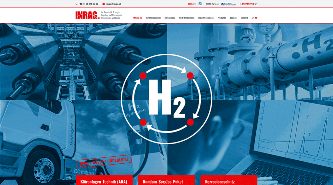Click the email envelope icon
Screen dimensions: 333x185
pyautogui.click(x=103, y=4)
